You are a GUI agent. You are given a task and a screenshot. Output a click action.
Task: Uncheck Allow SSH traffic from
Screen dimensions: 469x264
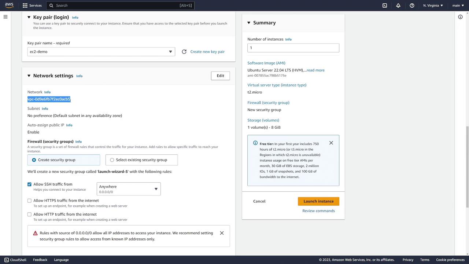click(x=29, y=184)
